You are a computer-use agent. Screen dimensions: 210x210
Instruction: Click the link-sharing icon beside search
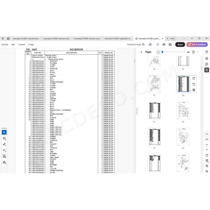pyautogui.click(x=150, y=45)
